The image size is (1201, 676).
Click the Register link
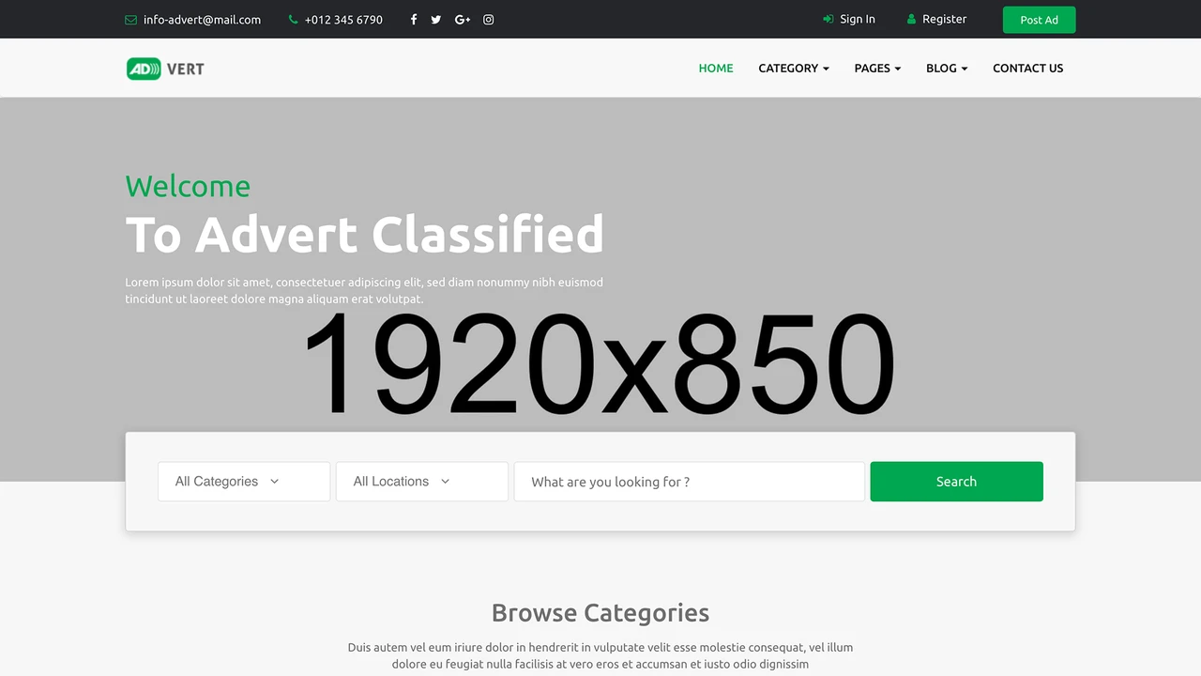pos(944,19)
